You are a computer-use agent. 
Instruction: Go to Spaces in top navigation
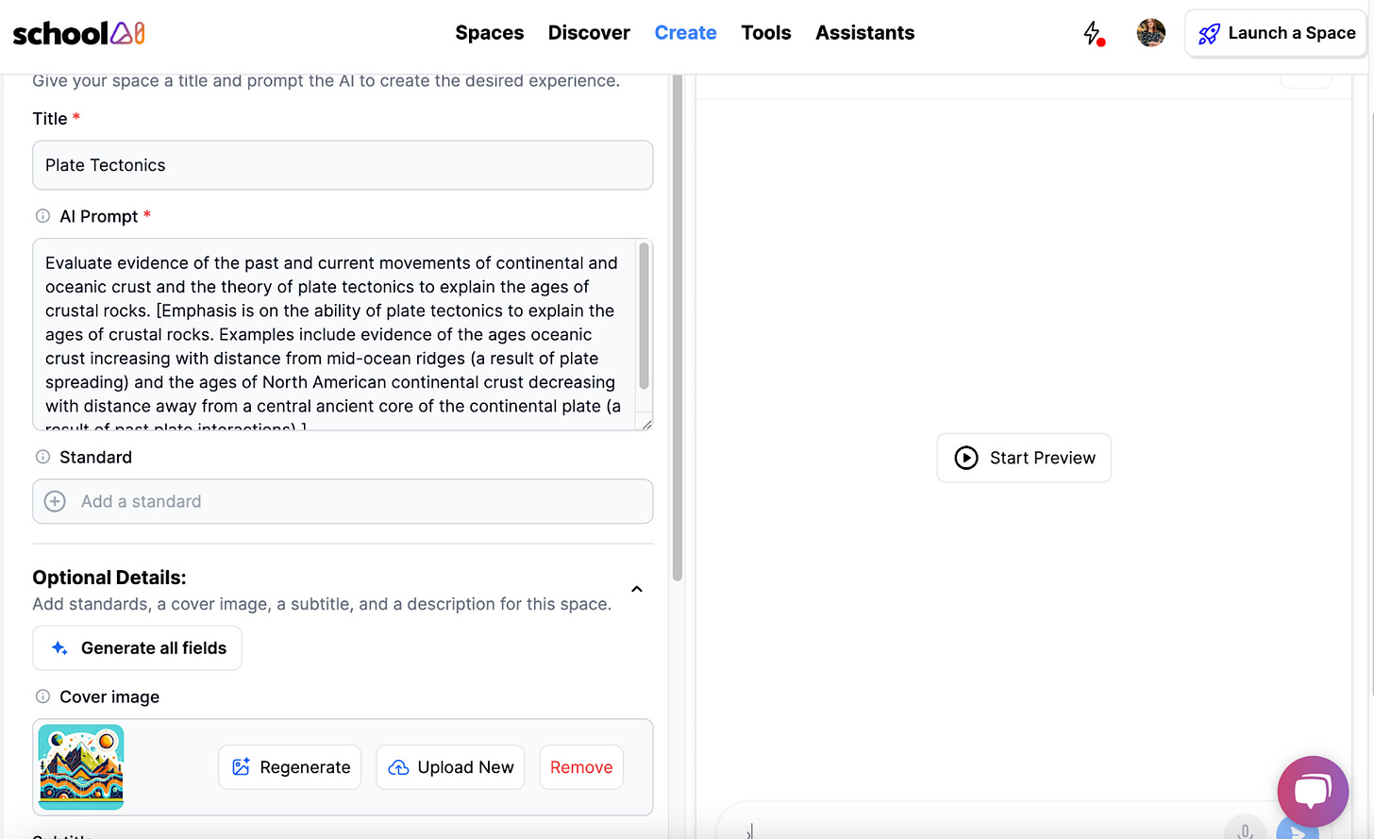pos(489,33)
